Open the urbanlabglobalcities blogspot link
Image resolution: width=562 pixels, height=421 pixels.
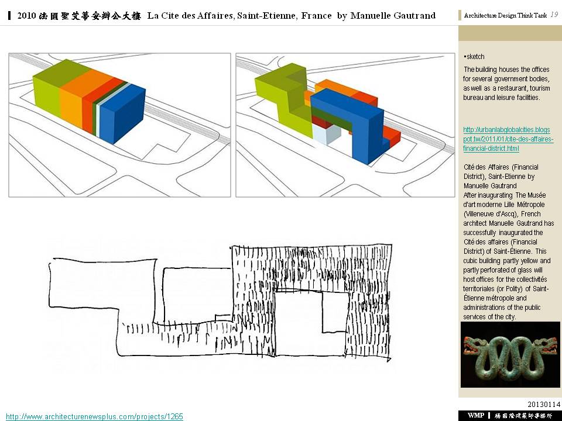click(507, 139)
